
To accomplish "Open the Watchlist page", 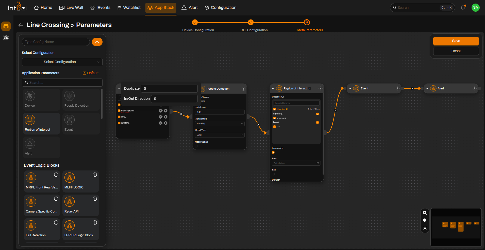I will (x=129, y=8).
